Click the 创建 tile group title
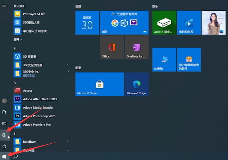Image resolution: width=228 pixels, height=160 pixels. click(x=78, y=6)
